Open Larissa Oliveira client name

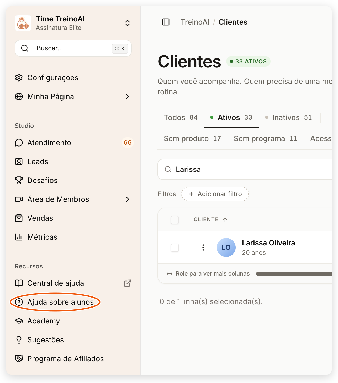click(x=268, y=243)
